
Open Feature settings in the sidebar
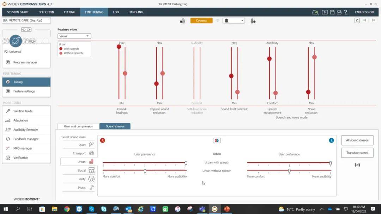pos(26,92)
